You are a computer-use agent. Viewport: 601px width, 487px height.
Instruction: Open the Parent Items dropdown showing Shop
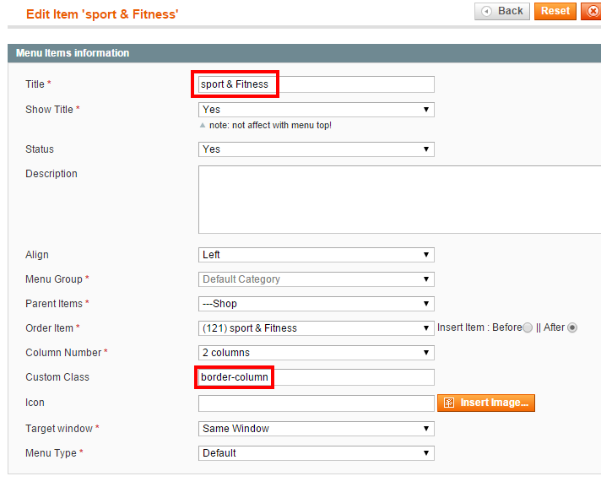click(317, 304)
